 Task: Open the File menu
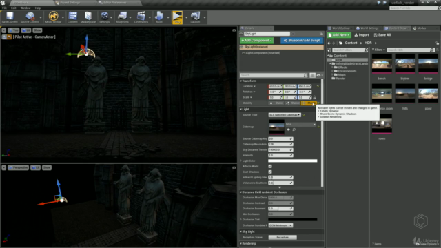tap(5, 8)
